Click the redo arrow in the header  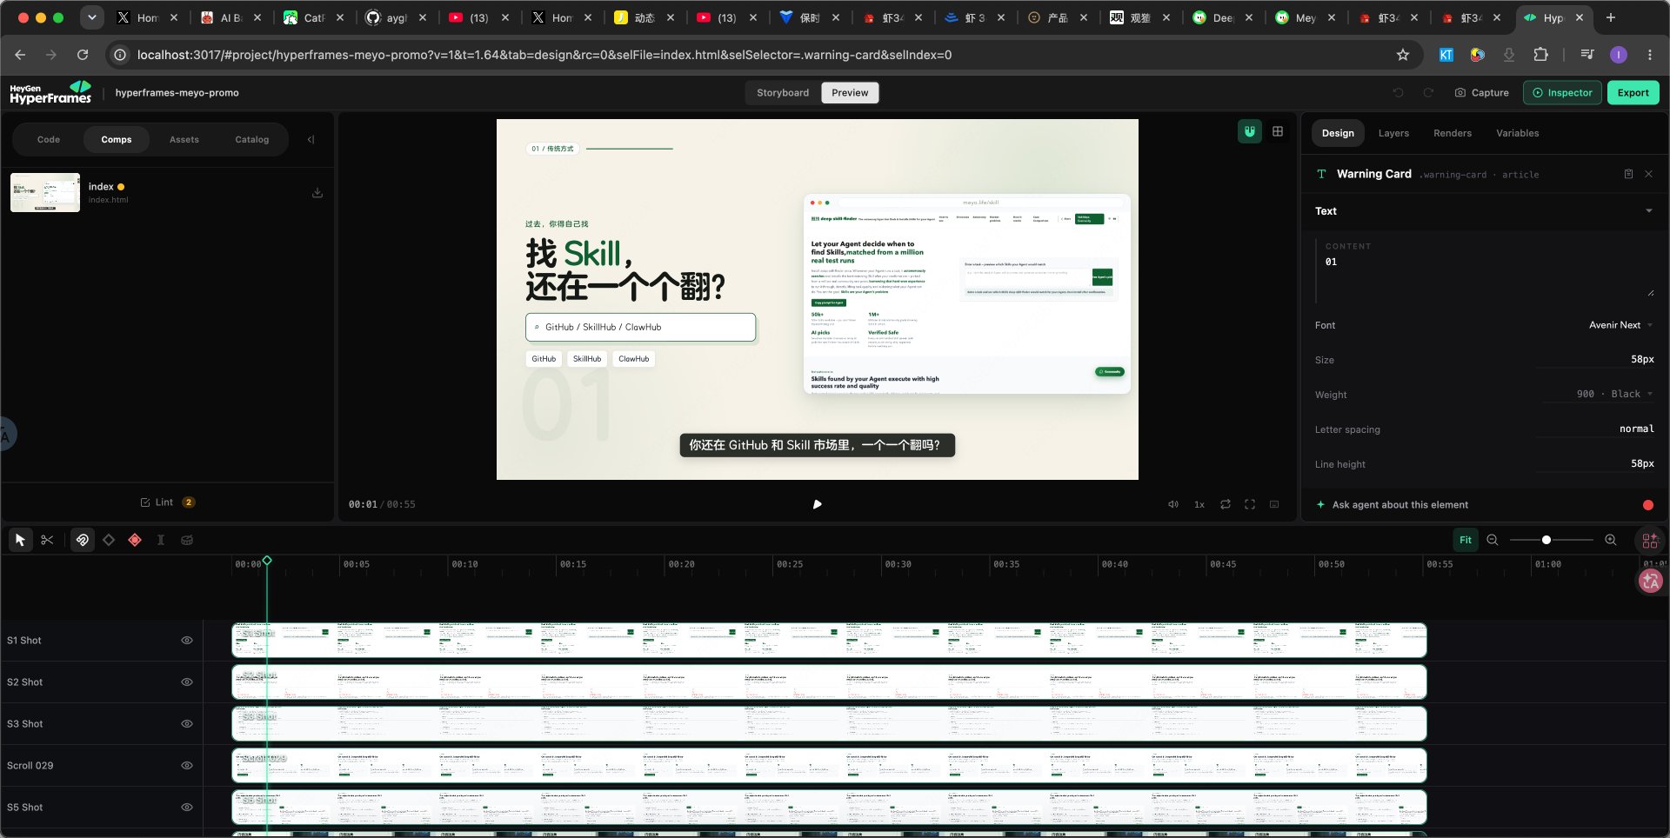click(1428, 92)
